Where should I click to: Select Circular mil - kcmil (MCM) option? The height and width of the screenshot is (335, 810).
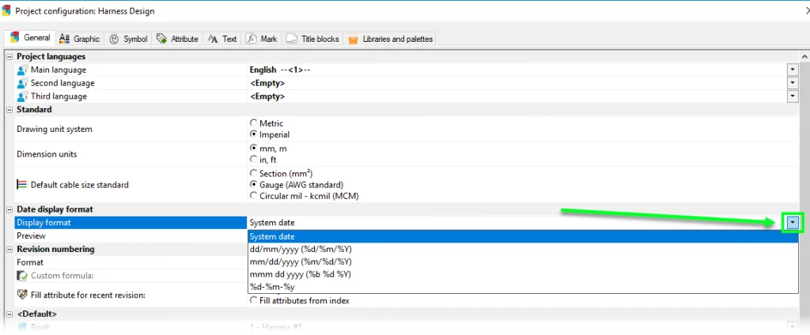pyautogui.click(x=253, y=196)
